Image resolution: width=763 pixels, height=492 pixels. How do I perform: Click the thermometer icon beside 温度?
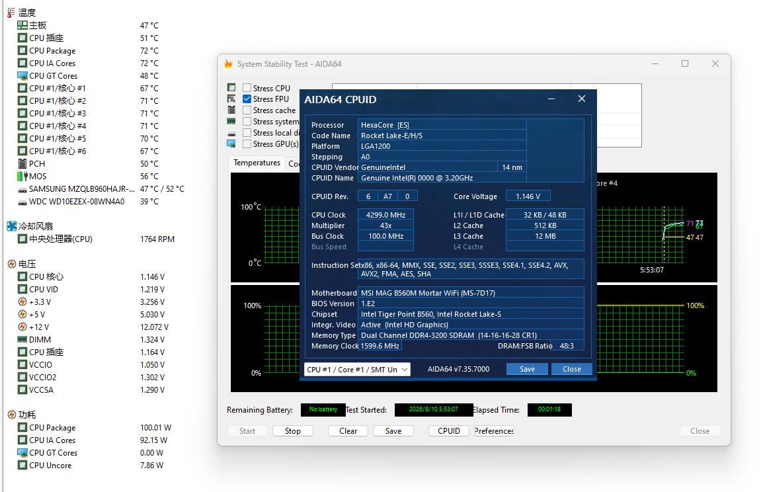coord(11,13)
